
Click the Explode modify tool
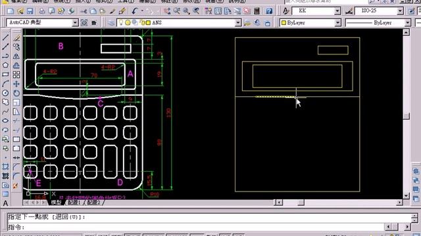coord(16,186)
